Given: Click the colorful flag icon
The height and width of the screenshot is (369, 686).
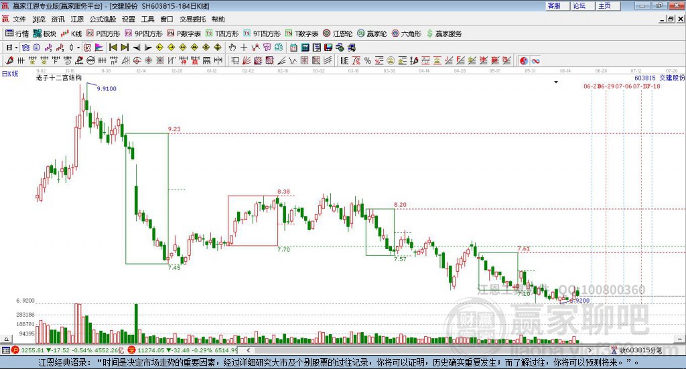Looking at the screenshot, I should 99,48.
